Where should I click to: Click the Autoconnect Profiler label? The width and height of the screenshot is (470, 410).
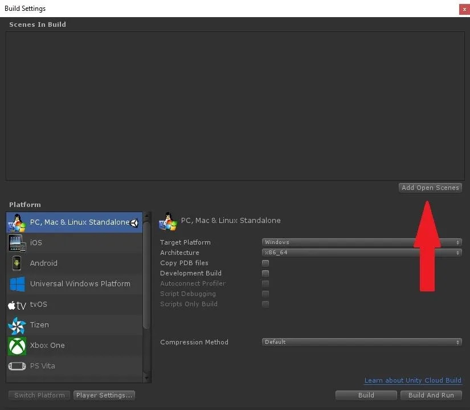click(x=193, y=283)
